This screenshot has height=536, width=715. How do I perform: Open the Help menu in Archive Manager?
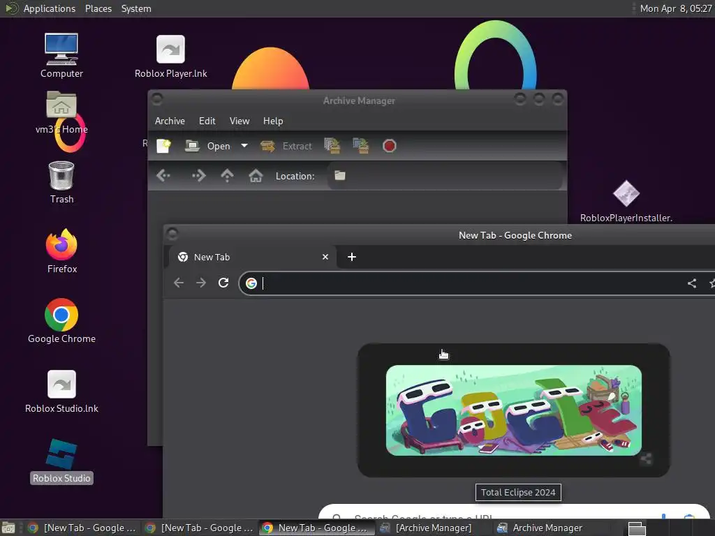[273, 121]
